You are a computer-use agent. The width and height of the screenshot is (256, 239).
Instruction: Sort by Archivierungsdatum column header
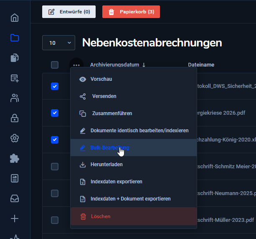[x=114, y=65]
